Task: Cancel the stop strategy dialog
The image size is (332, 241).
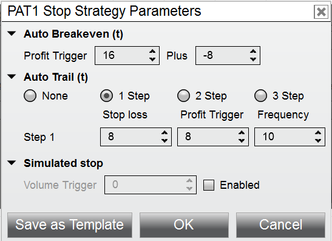Action: tap(280, 225)
